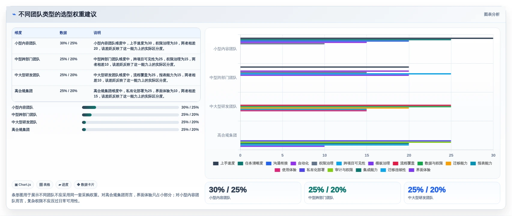Toggle the 任务清晰度 legend series
This screenshot has width=512, height=216.
pos(250,163)
